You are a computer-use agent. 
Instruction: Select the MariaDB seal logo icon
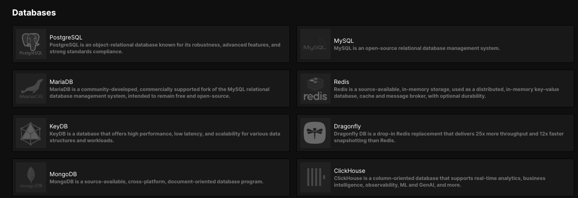31,89
